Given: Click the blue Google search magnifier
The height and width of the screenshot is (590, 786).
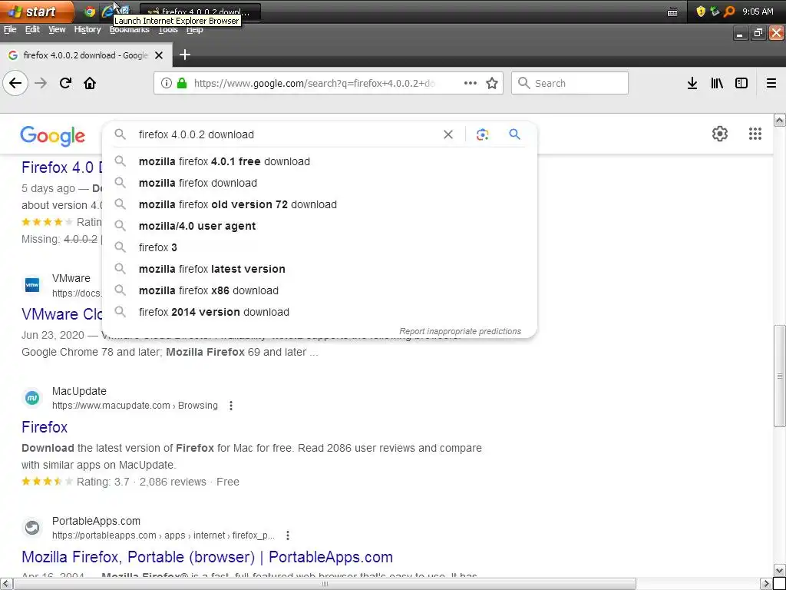Looking at the screenshot, I should (x=514, y=134).
